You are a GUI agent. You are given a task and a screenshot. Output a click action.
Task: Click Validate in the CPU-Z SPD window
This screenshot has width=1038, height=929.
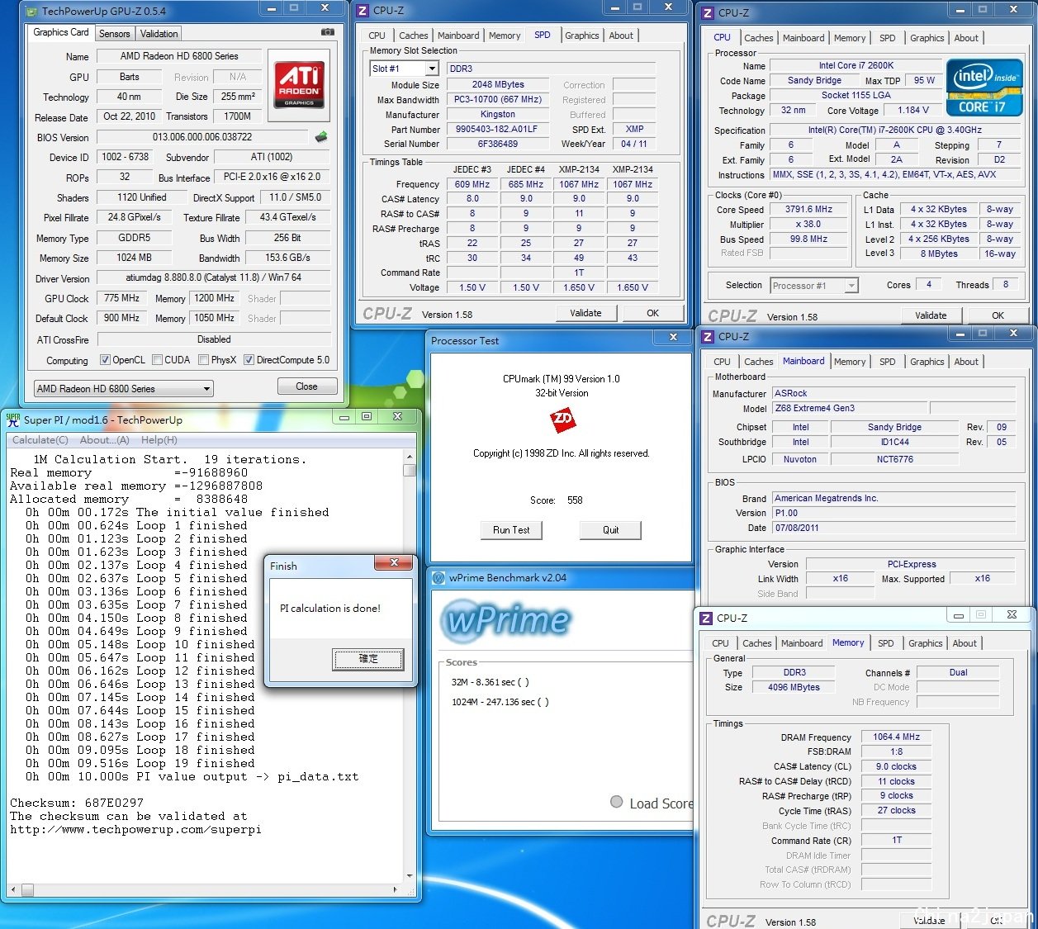point(585,313)
